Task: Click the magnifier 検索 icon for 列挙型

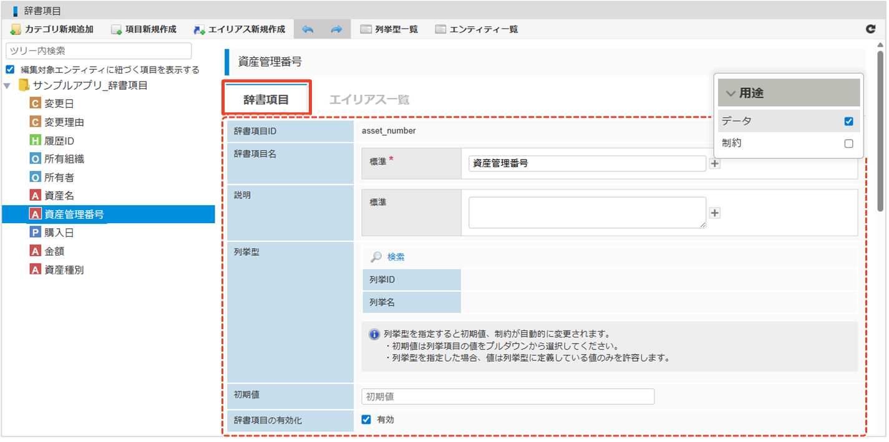Action: (376, 257)
